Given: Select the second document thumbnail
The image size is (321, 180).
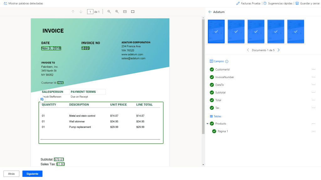Looking at the screenshot, I should [x=236, y=31].
